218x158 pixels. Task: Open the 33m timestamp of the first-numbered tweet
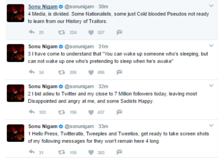(104, 126)
